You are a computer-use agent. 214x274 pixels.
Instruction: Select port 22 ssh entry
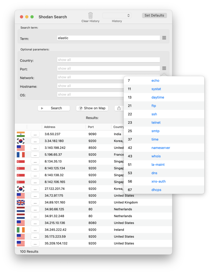pyautogui.click(x=164, y=114)
